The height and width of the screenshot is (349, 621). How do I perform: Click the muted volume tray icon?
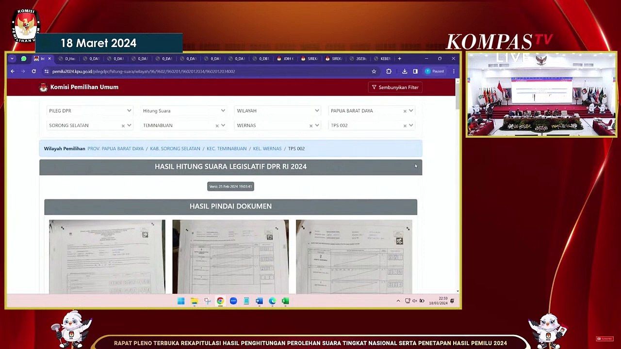[415, 301]
